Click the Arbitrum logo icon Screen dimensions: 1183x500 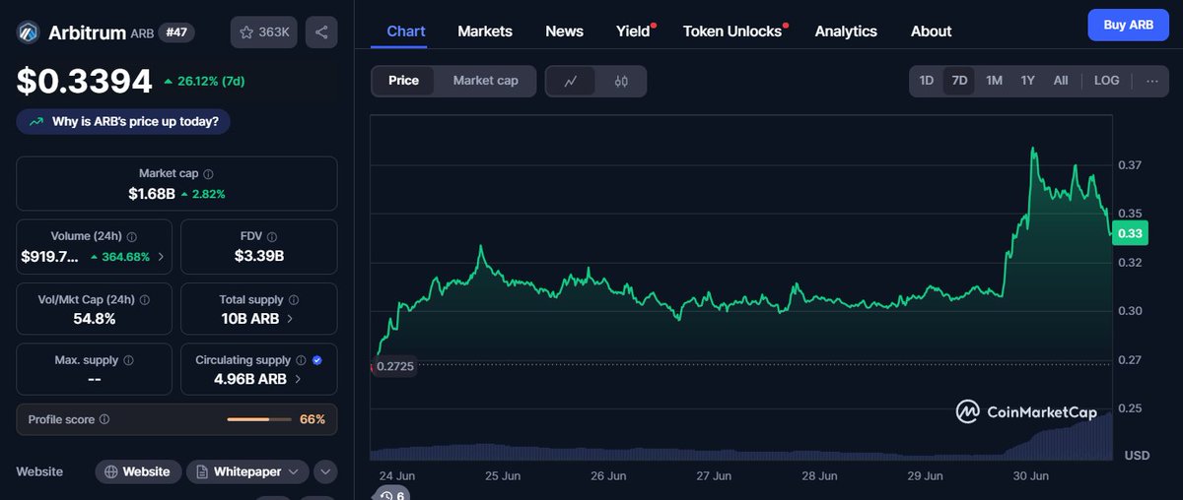click(x=28, y=32)
